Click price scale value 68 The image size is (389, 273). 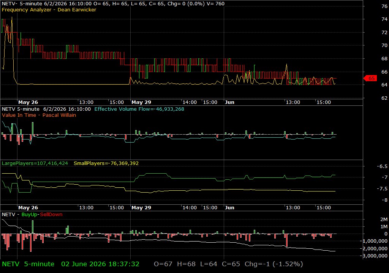384,59
